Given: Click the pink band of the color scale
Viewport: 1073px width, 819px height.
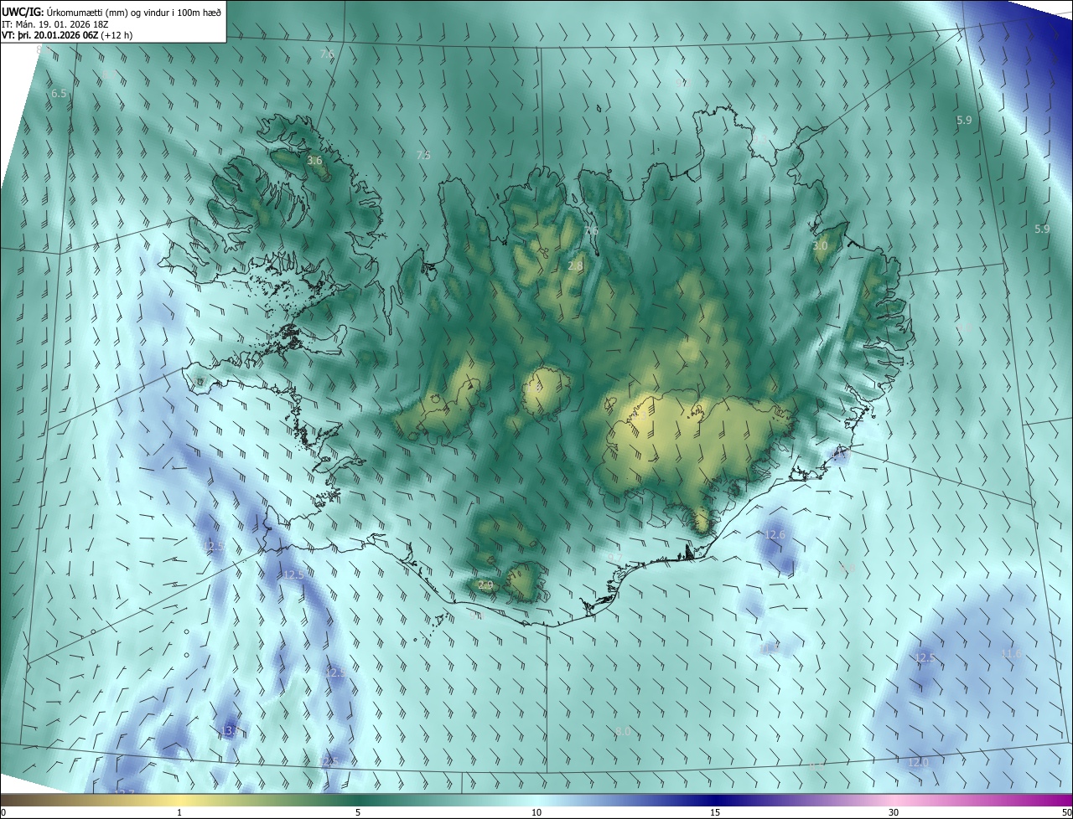Looking at the screenshot, I should [894, 800].
